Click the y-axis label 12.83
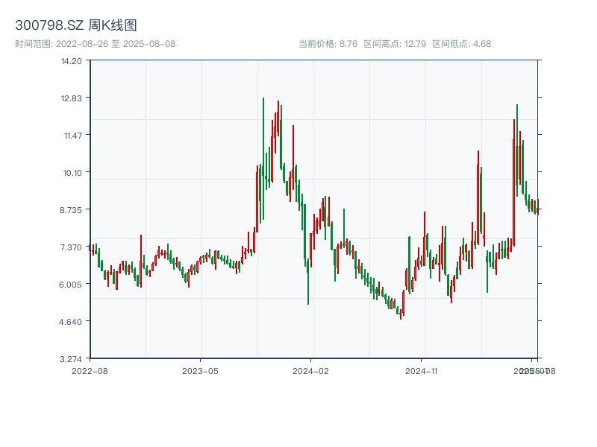The image size is (597, 447). (71, 98)
